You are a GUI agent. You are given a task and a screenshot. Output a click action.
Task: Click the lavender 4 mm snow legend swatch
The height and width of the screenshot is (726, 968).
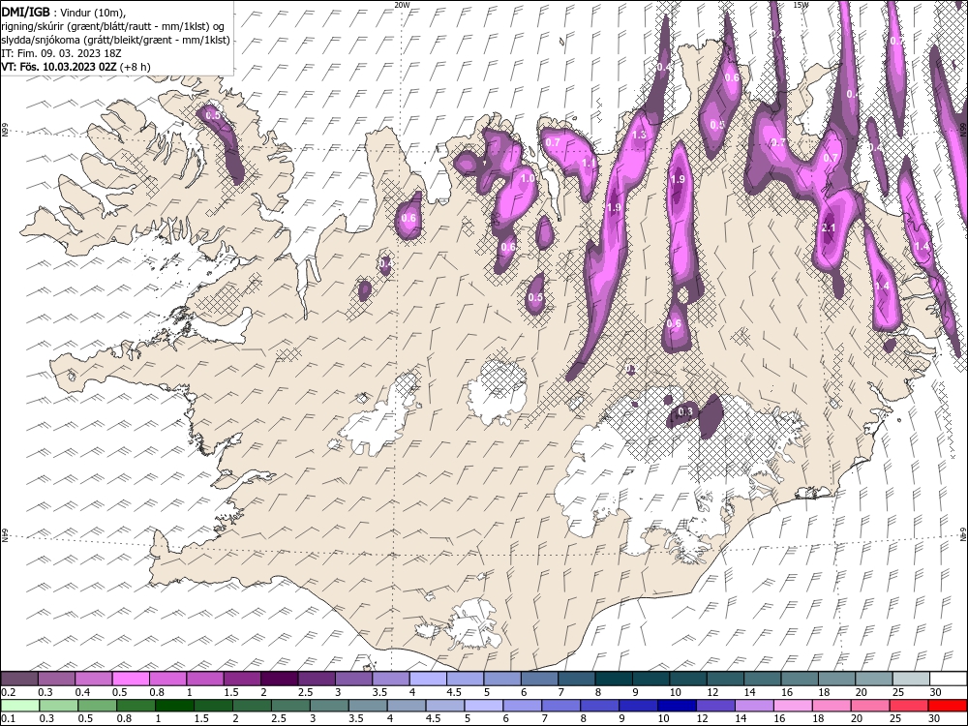[x=428, y=679]
